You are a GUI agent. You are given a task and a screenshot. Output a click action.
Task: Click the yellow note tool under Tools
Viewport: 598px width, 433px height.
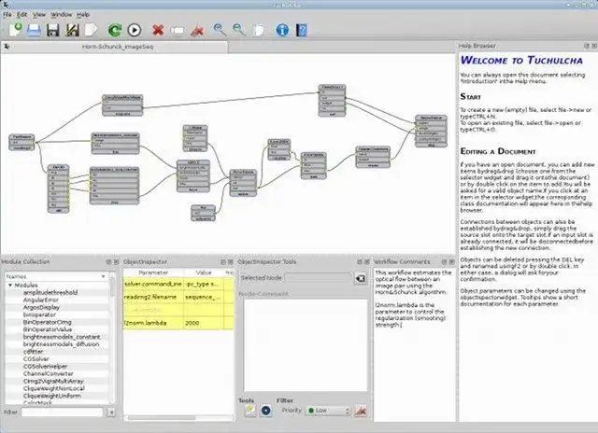[250, 411]
